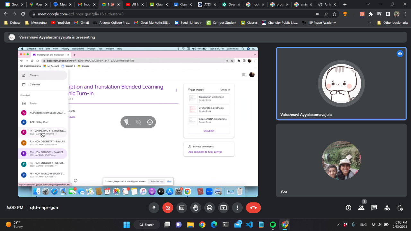Open Spotify from the Windows taskbar
411x231 pixels.
coord(273,225)
